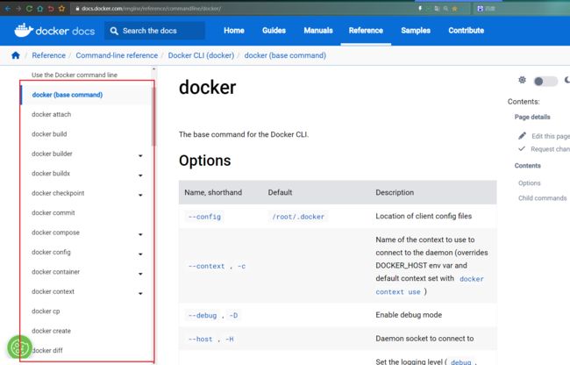Open docker create in the sidebar
570x365 pixels.
[51, 331]
